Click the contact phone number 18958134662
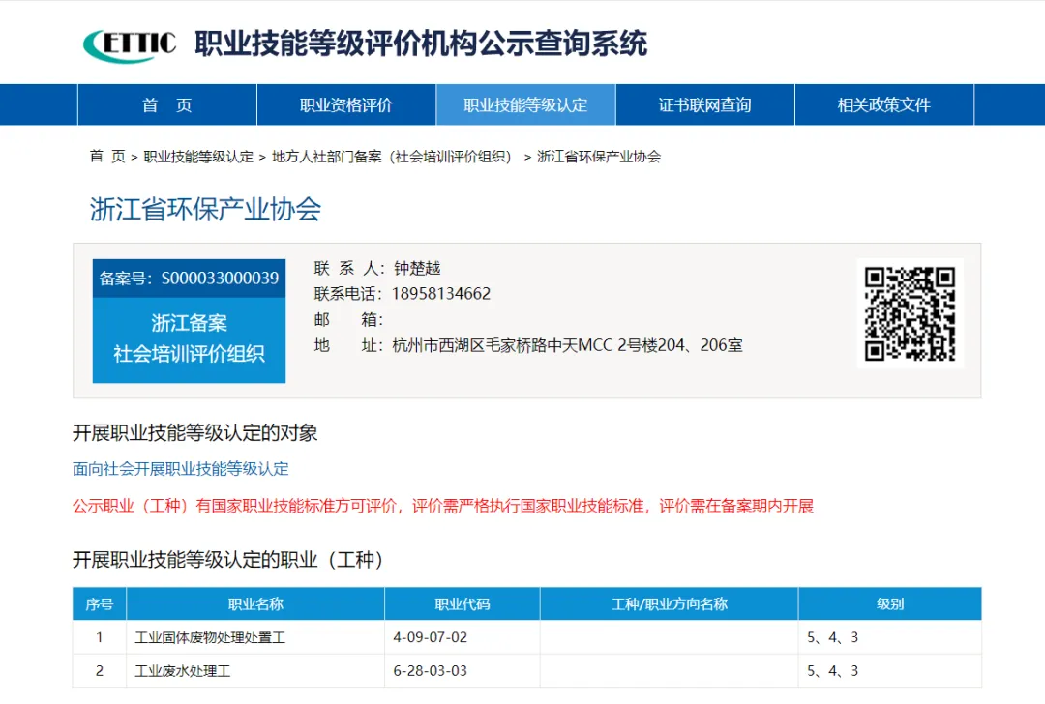The width and height of the screenshot is (1045, 704). tap(441, 294)
